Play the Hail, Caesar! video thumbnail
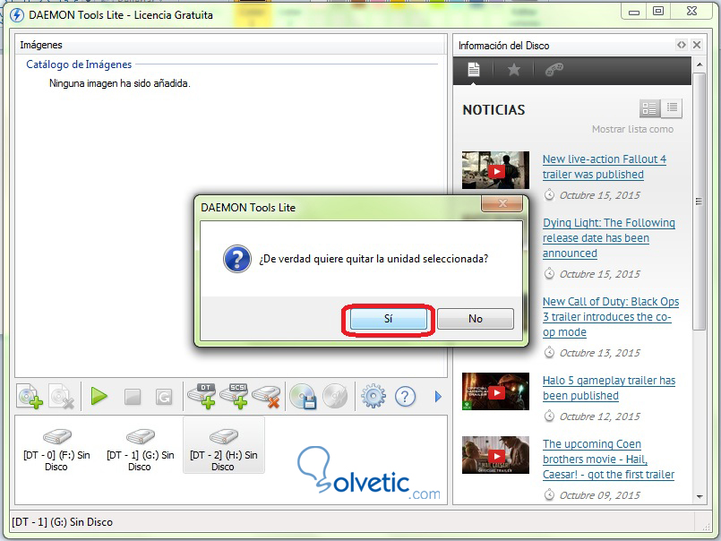The height and width of the screenshot is (541, 721). click(x=495, y=455)
